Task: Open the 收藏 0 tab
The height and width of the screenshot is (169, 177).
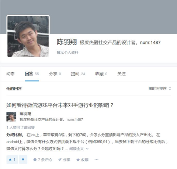Action: [101, 74]
